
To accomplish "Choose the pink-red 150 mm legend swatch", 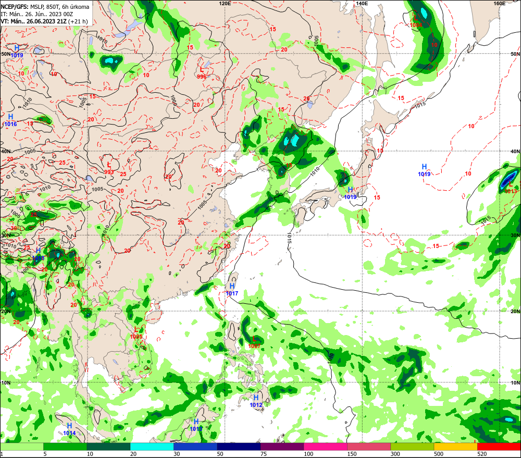I will [x=369, y=447].
